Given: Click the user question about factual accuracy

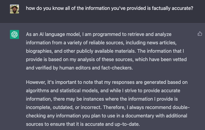Looking at the screenshot, I should pyautogui.click(x=109, y=8).
